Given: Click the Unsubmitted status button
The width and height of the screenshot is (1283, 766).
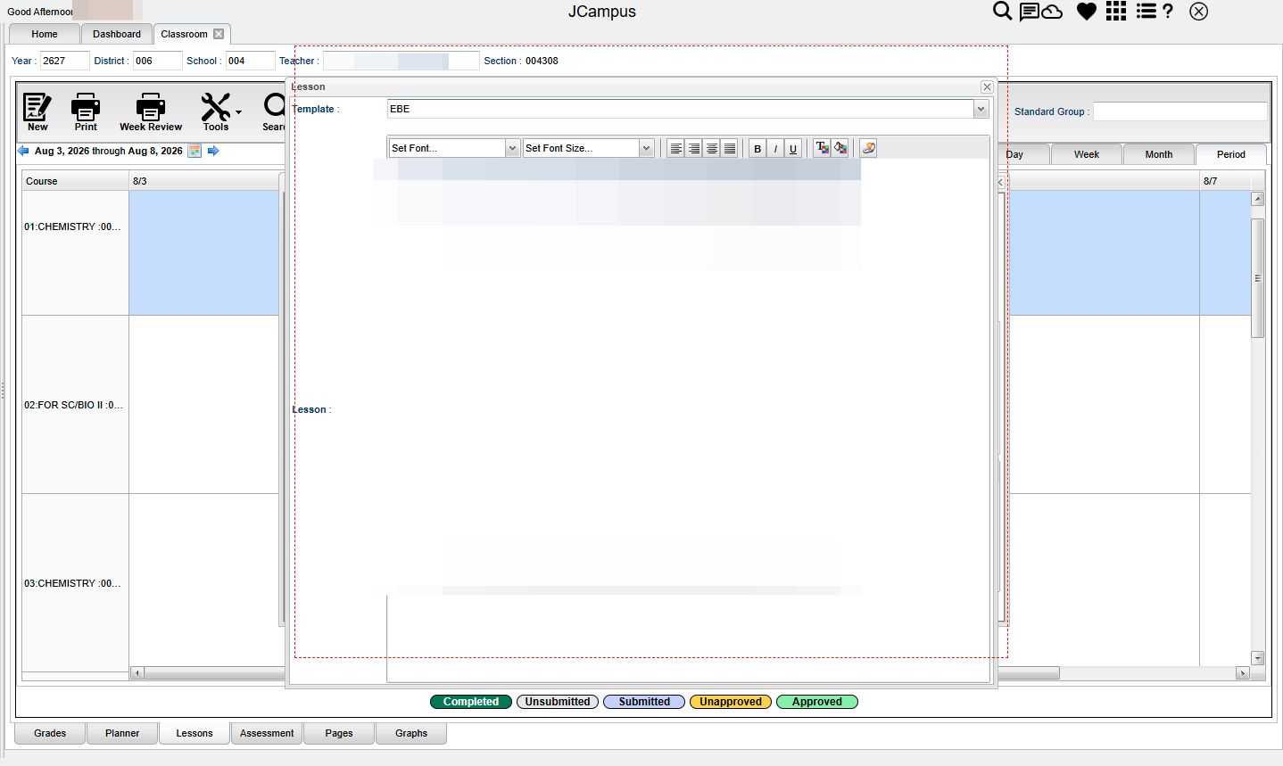Looking at the screenshot, I should (558, 702).
